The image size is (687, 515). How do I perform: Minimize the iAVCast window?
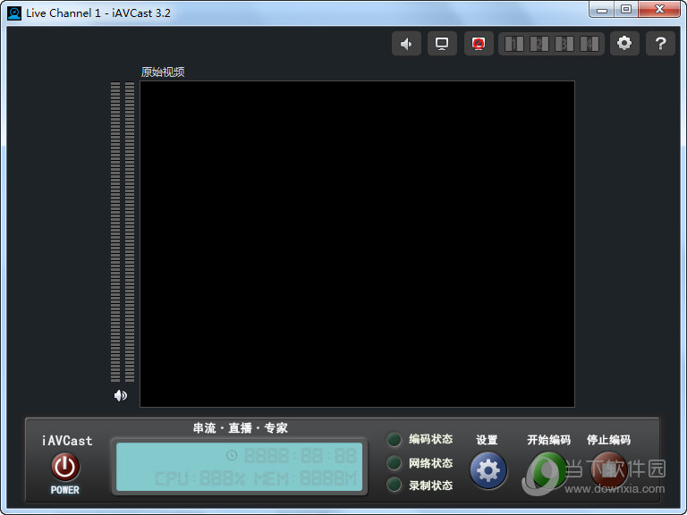pos(601,10)
